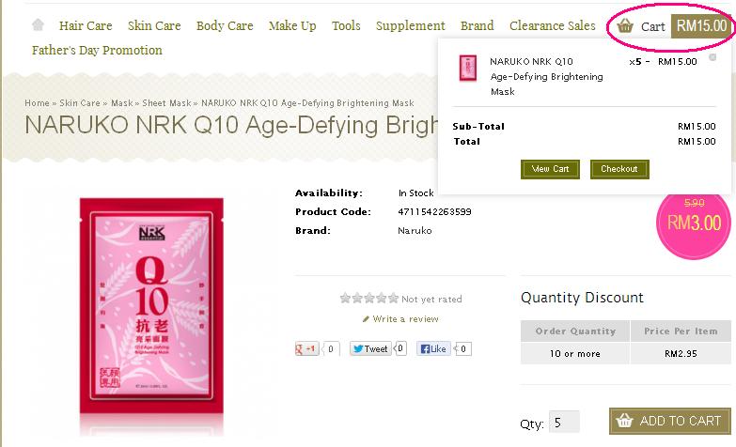Open Father's Day Promotion link
The image size is (736, 447).
click(x=97, y=51)
